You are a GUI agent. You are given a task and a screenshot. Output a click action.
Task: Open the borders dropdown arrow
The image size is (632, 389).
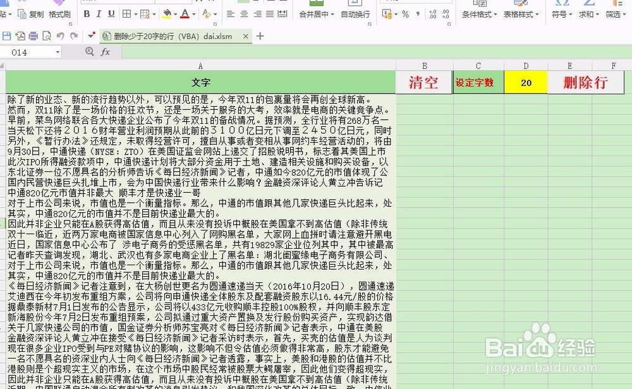135,15
